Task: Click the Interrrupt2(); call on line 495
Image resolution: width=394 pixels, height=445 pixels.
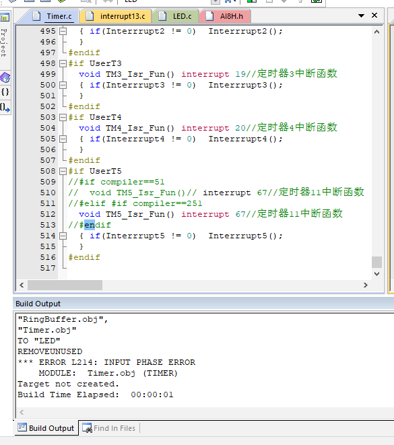Action: 246,31
